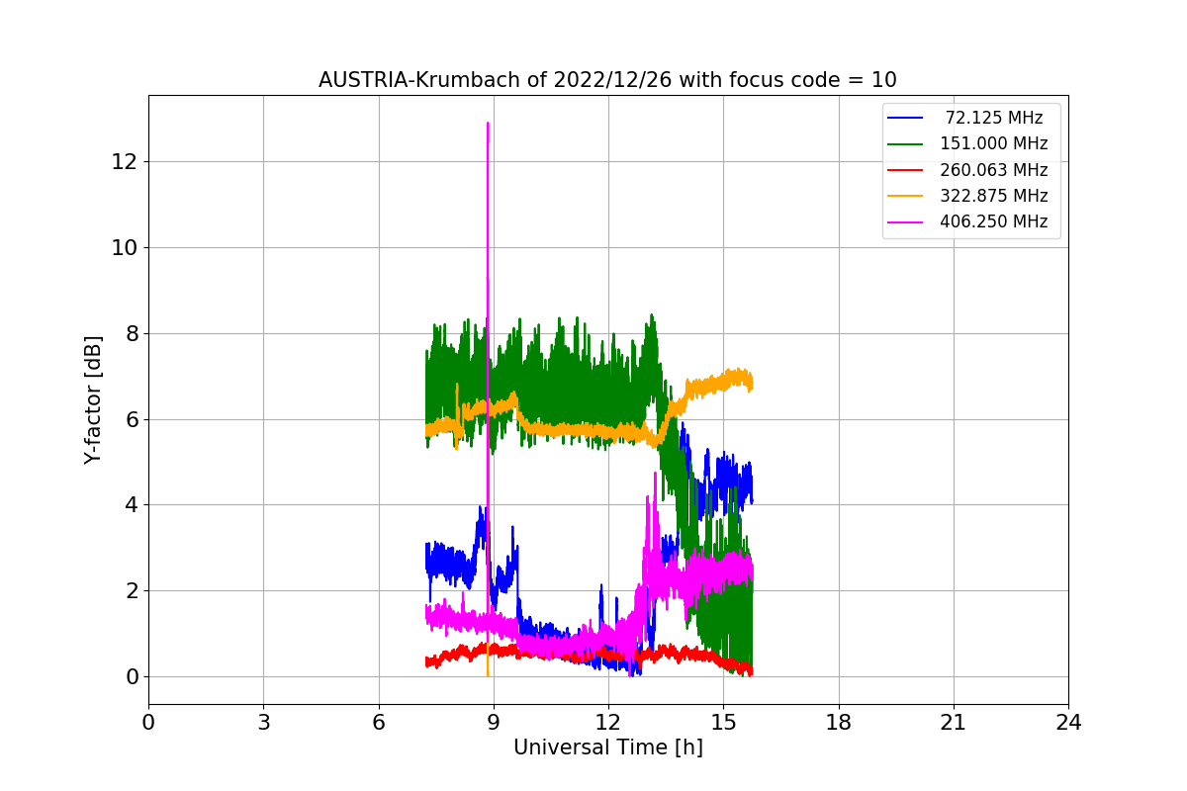1187x791 pixels.
Task: Click the y-axis tick label '8'
Action: pyautogui.click(x=132, y=333)
